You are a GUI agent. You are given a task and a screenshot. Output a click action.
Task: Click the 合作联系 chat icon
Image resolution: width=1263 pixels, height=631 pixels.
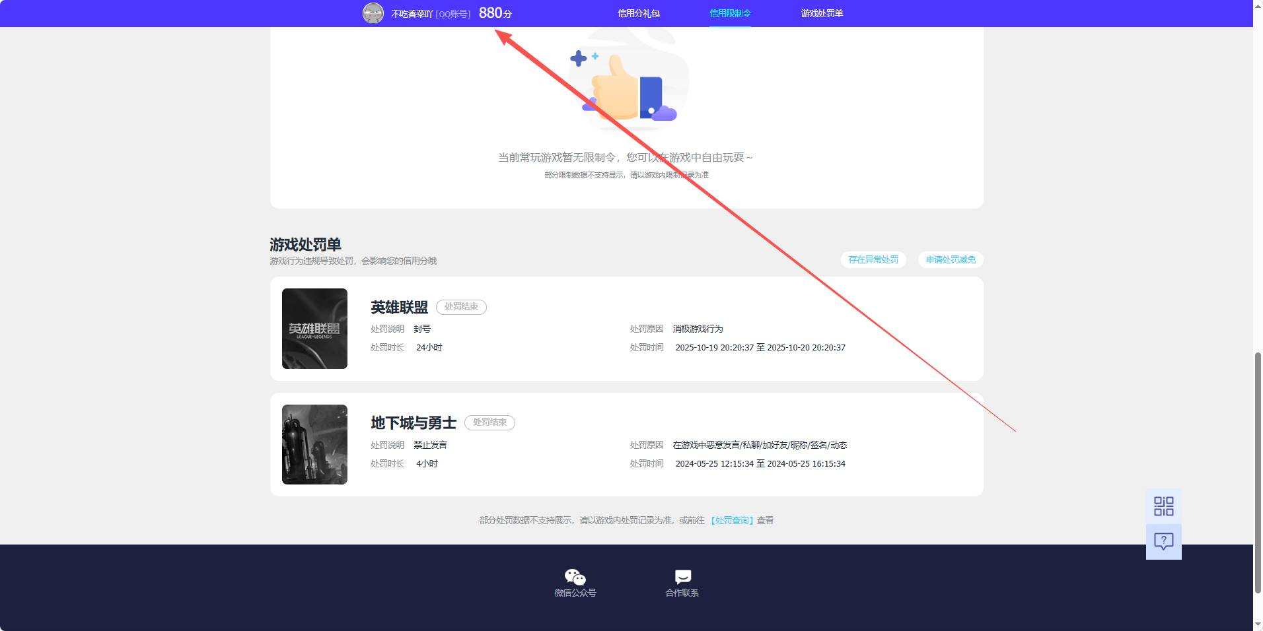(x=682, y=577)
